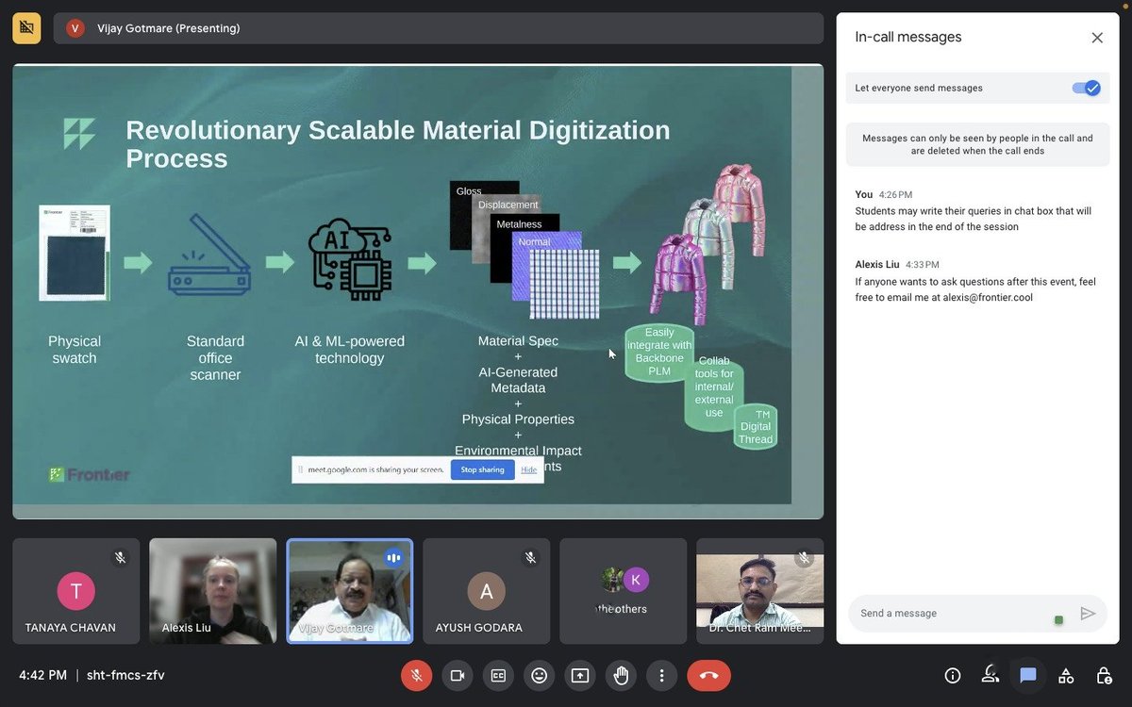The height and width of the screenshot is (707, 1132).
Task: Toggle 'Let everyone send messages' switch
Action: tap(1087, 88)
